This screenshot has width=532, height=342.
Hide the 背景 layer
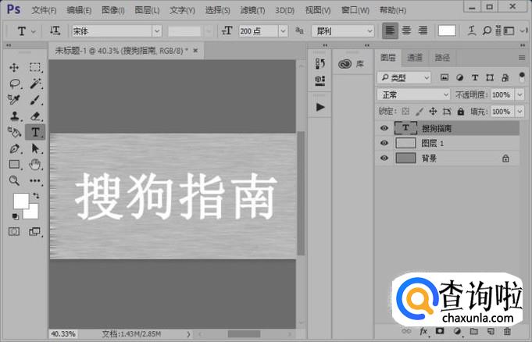tap(384, 158)
